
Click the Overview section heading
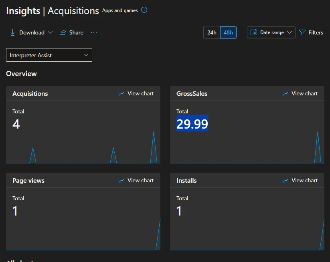click(21, 74)
